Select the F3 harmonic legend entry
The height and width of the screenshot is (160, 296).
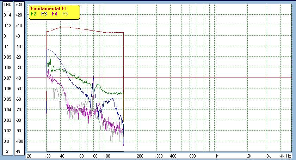44,14
